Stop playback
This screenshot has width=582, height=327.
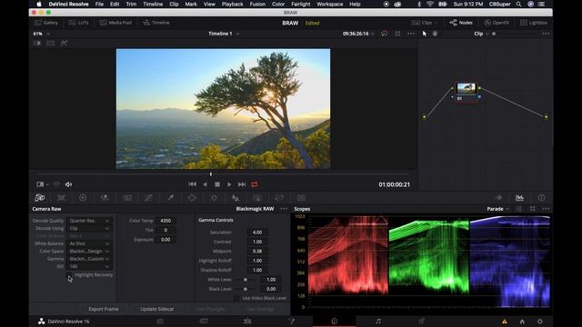click(x=217, y=184)
